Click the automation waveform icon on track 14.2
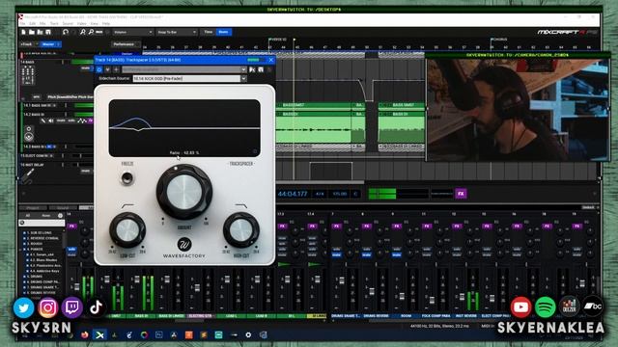Viewport: 618px width, 347px height. 81,120
